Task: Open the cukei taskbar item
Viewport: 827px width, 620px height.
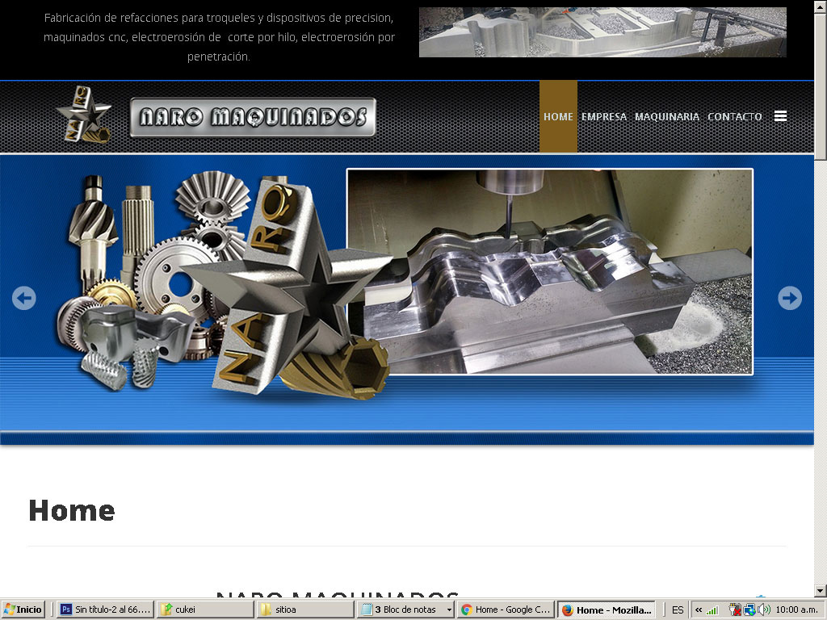Action: [x=205, y=610]
